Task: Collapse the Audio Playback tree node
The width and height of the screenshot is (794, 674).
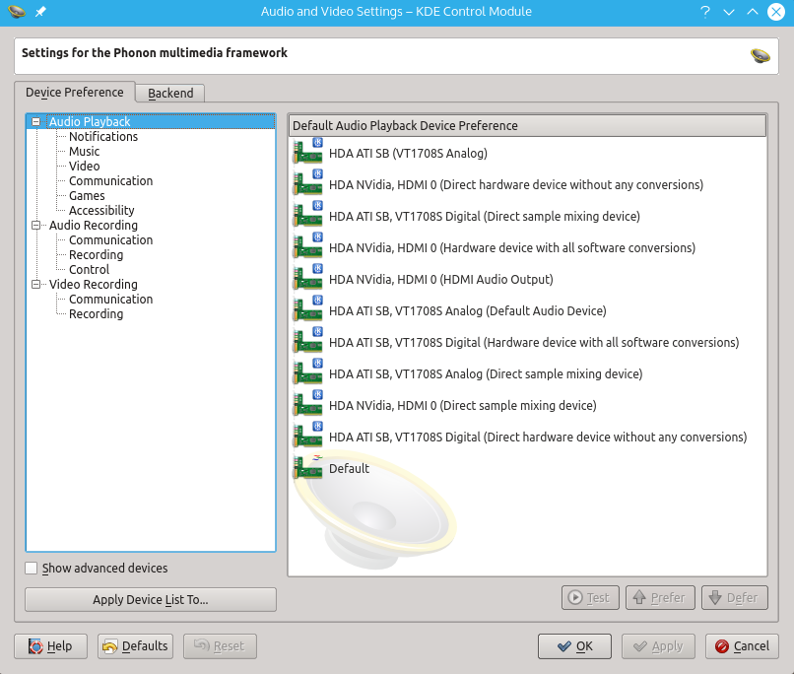Action: click(36, 122)
